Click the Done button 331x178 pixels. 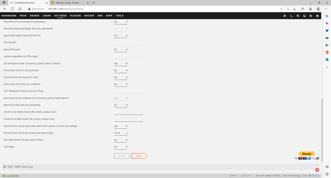[138, 156]
